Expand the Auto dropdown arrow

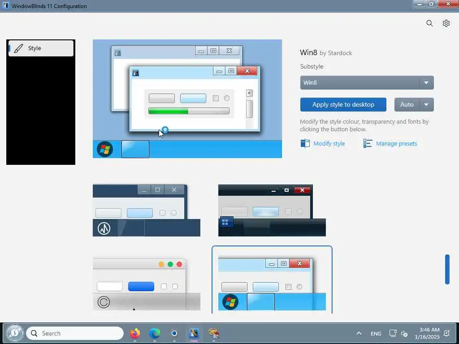427,104
